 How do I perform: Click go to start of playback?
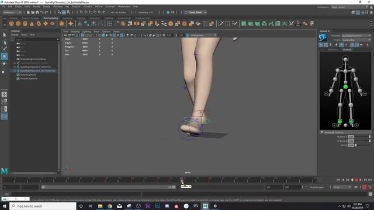click(338, 180)
